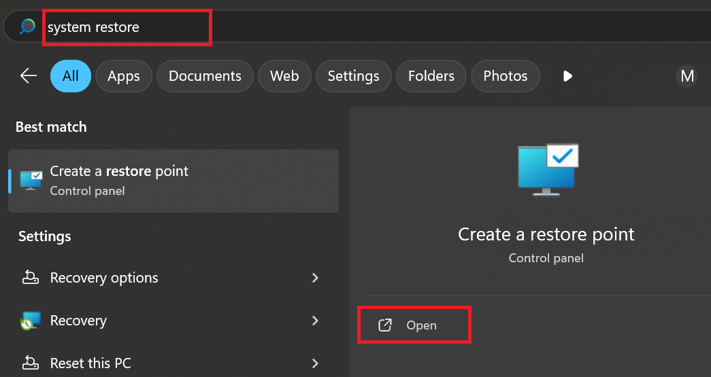This screenshot has width=711, height=377.
Task: Filter results by Web
Action: (284, 76)
